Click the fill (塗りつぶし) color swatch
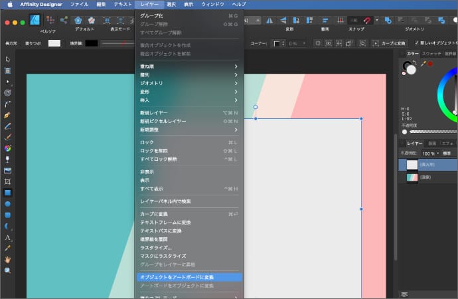The height and width of the screenshot is (299, 458). click(x=54, y=43)
